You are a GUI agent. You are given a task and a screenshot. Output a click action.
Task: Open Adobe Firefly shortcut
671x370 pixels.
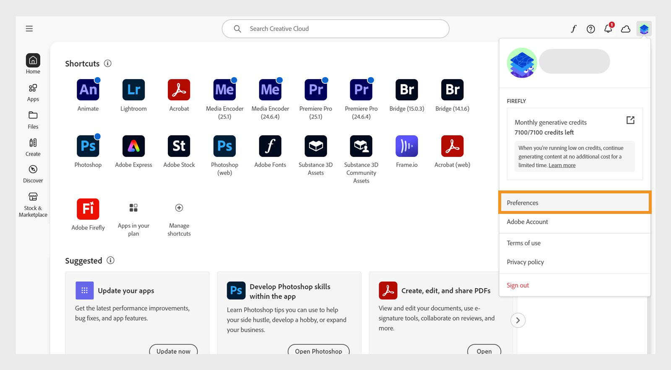pyautogui.click(x=88, y=209)
